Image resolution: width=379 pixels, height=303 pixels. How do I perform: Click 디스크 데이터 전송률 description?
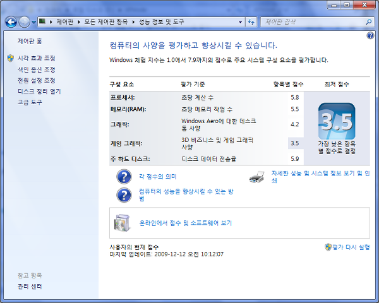coord(209,159)
